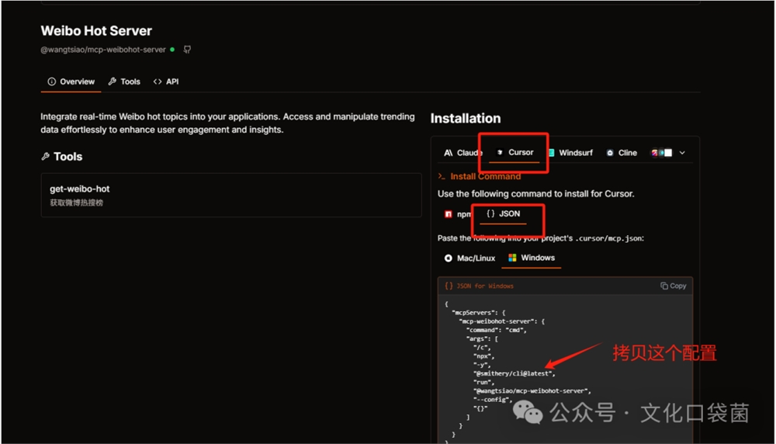
Task: Click the Claude logo icon
Action: pyautogui.click(x=449, y=153)
